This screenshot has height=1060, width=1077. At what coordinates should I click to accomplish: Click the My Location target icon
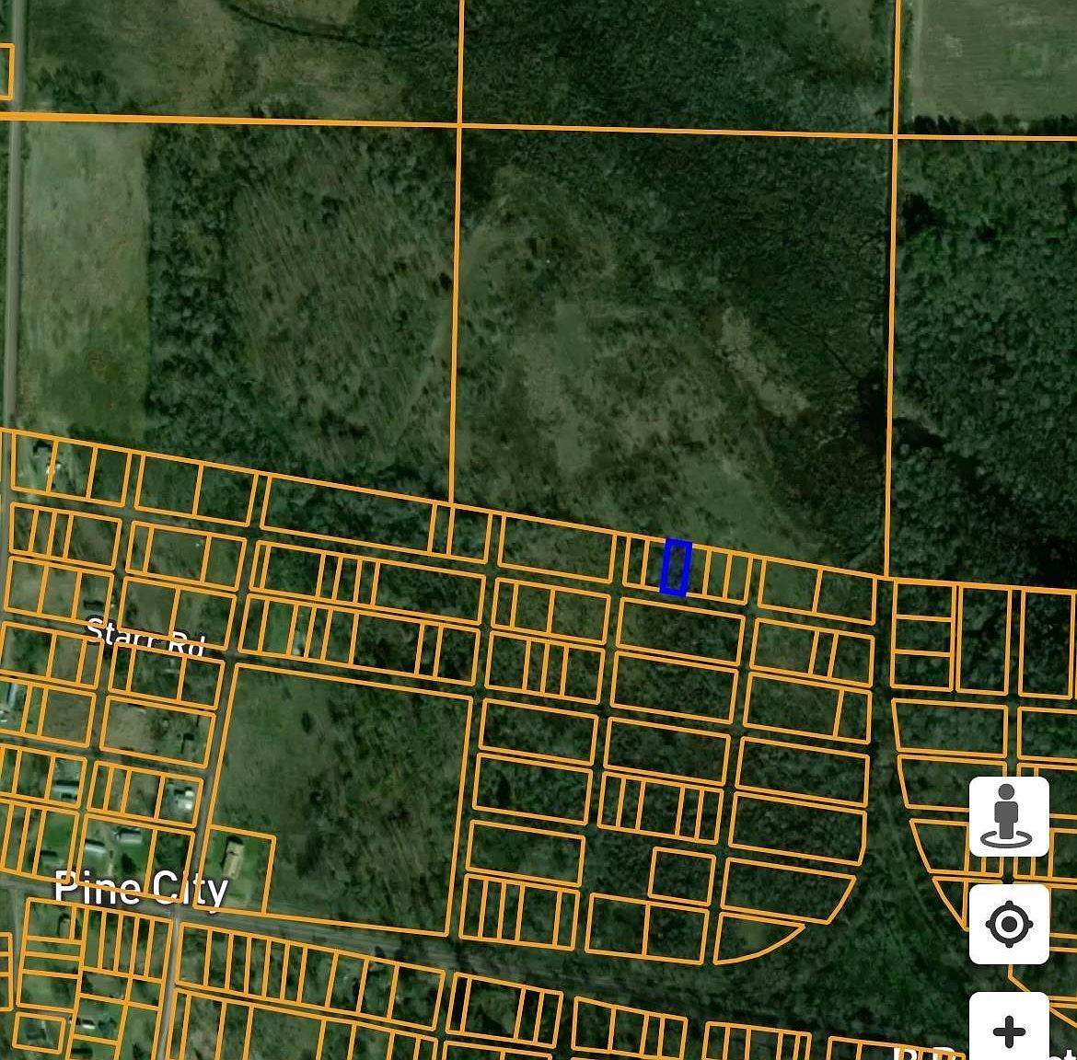pyautogui.click(x=1010, y=923)
